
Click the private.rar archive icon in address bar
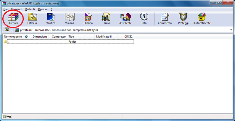coord(17,30)
